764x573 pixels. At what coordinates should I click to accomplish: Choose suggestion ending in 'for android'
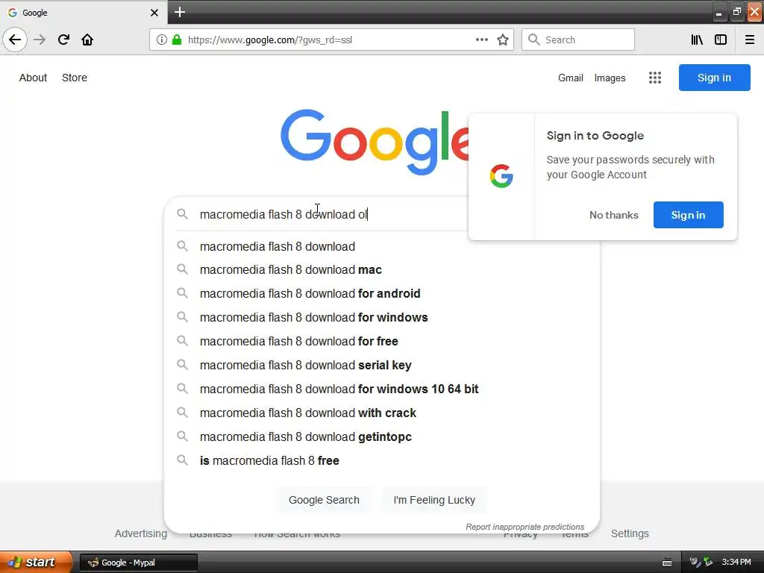click(382, 293)
